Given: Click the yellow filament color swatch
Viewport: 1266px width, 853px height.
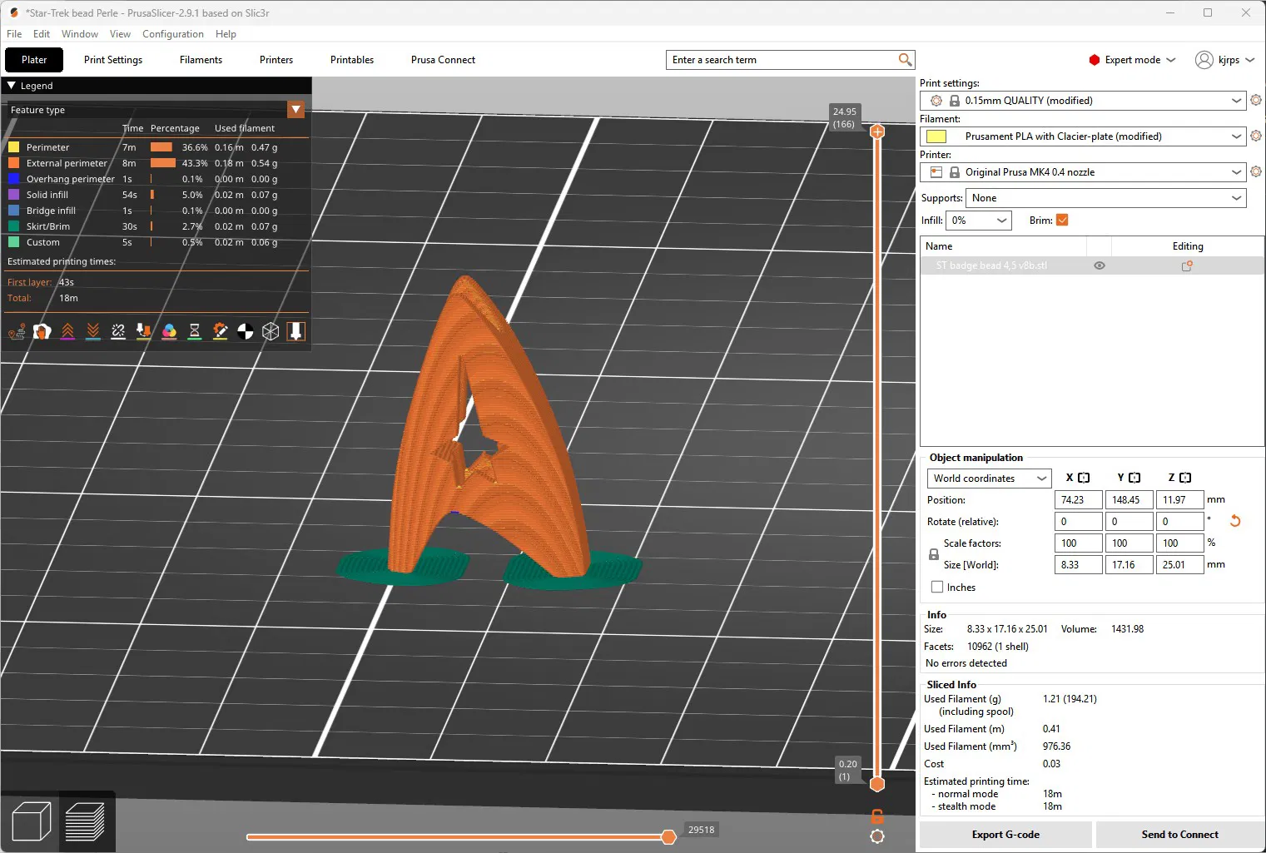Looking at the screenshot, I should [936, 136].
